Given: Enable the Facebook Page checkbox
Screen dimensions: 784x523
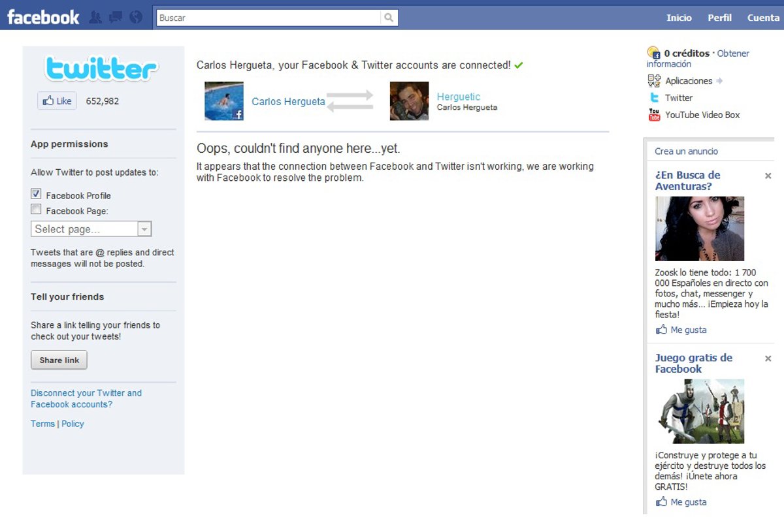Looking at the screenshot, I should point(37,210).
